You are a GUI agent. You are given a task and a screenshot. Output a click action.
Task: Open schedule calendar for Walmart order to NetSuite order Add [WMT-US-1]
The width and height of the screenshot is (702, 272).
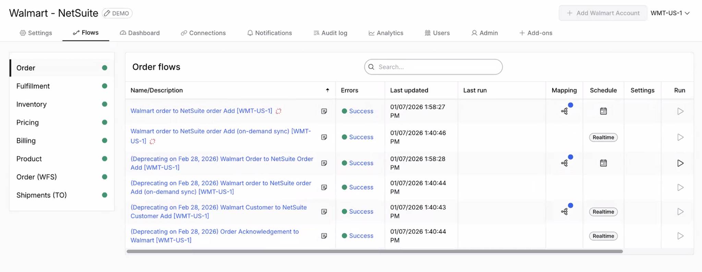tap(603, 111)
